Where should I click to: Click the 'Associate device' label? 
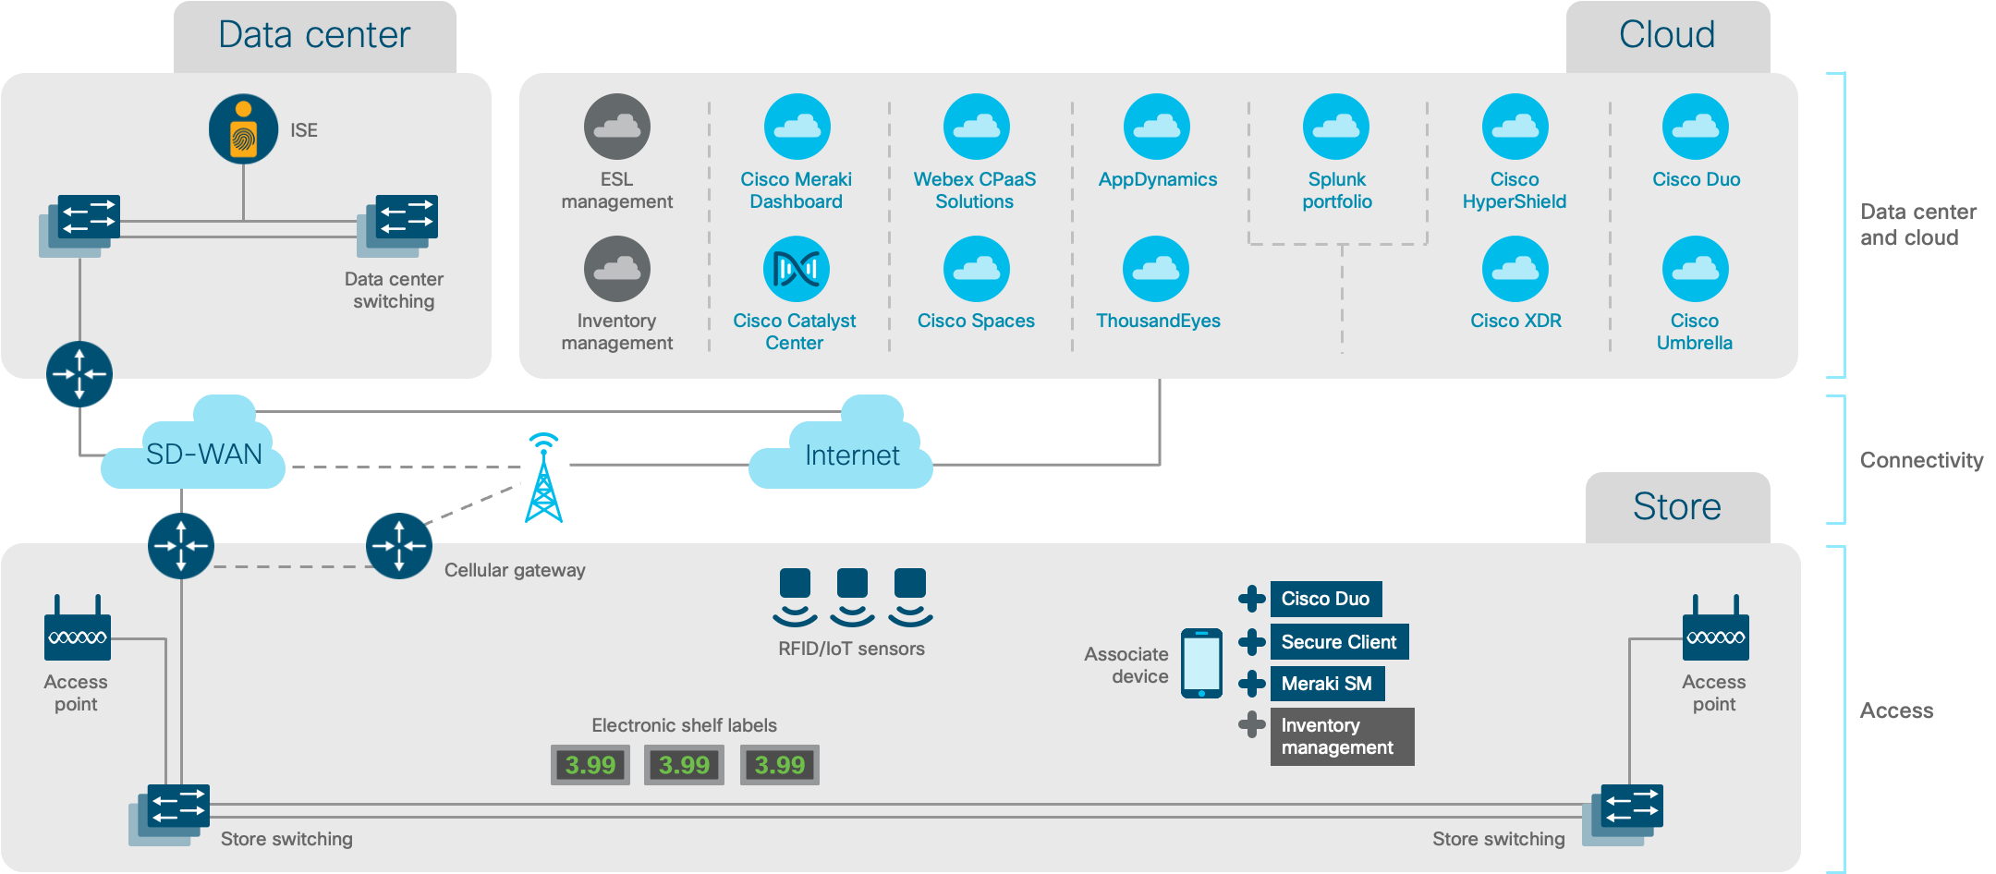pyautogui.click(x=1126, y=665)
